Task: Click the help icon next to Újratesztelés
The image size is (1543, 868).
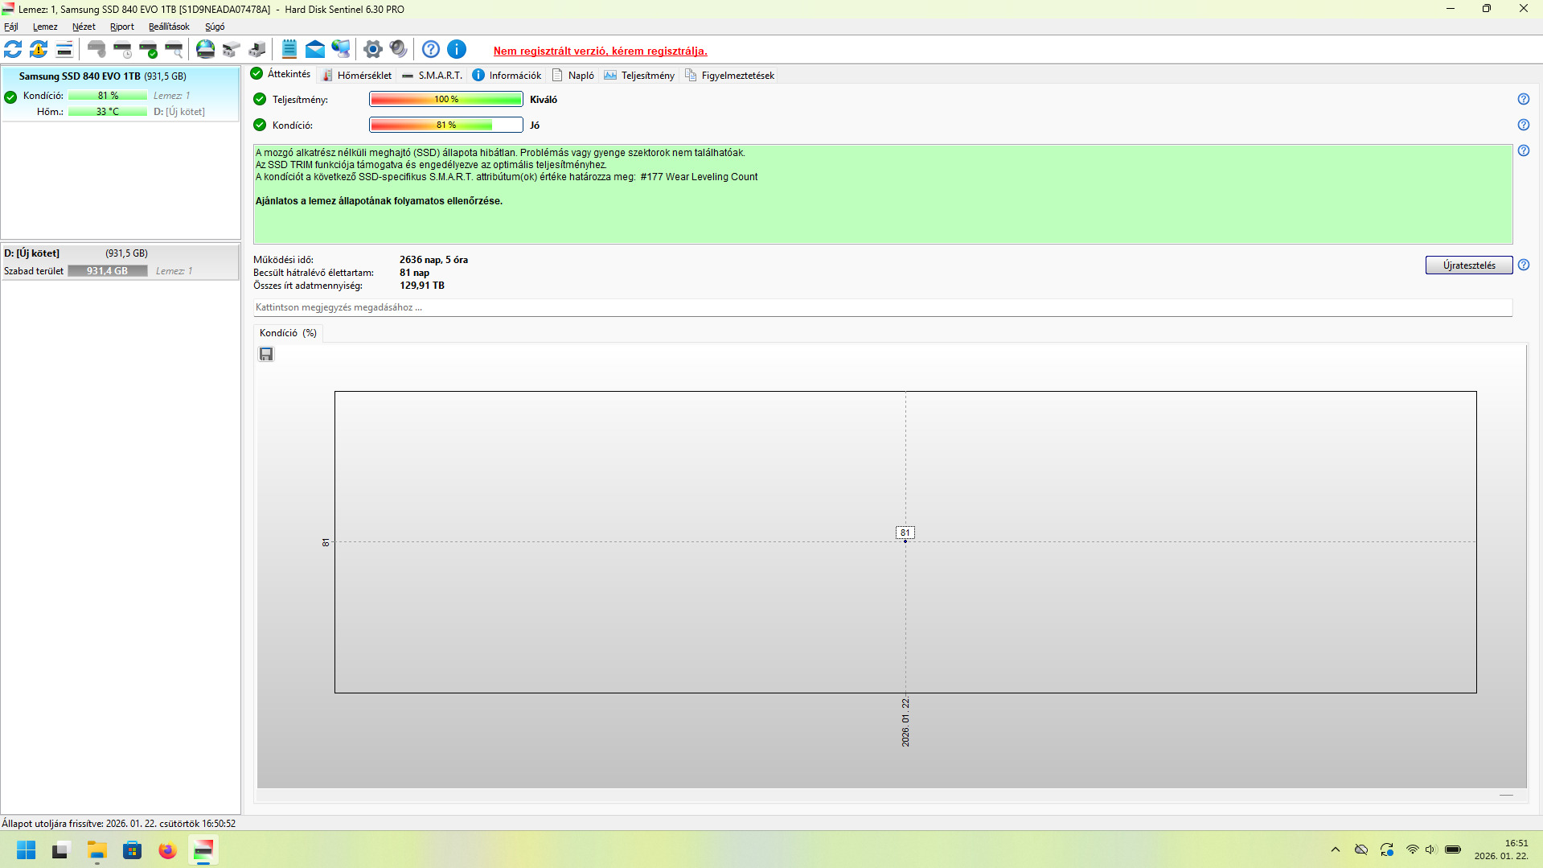Action: click(1524, 265)
